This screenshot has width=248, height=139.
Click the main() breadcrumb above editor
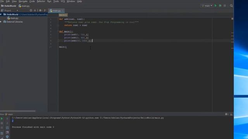tap(63, 15)
